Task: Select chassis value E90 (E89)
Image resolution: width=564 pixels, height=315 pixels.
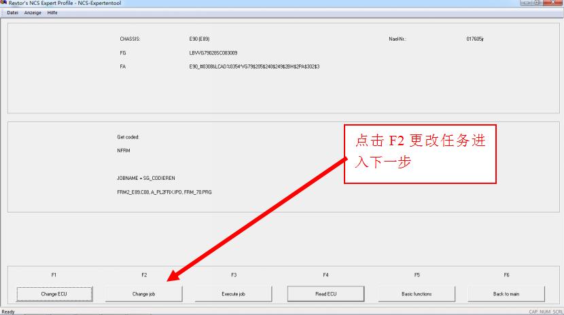Action: click(x=199, y=39)
